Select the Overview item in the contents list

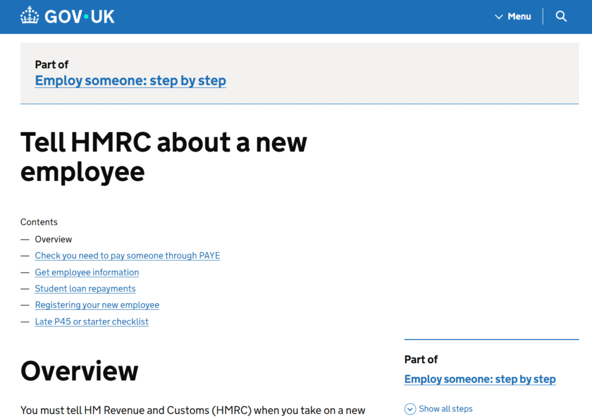[x=53, y=239]
